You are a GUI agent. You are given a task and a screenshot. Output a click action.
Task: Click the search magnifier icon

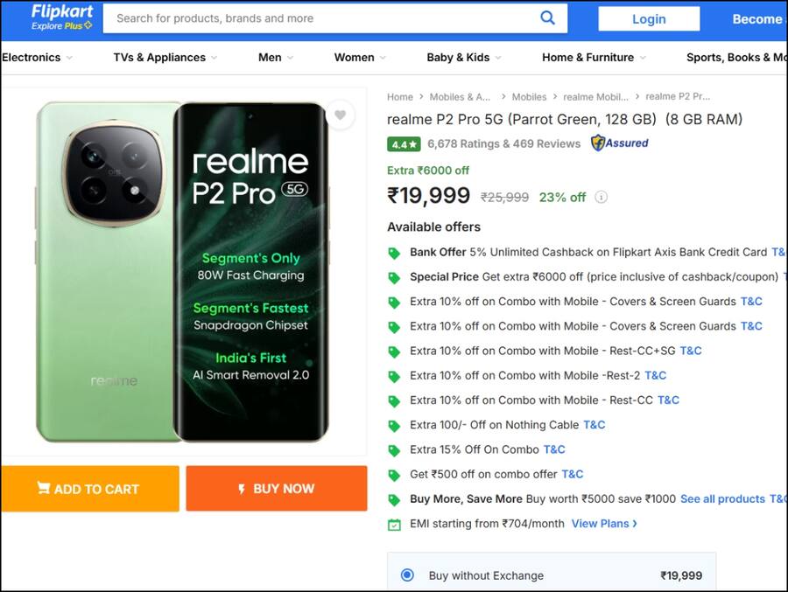click(548, 17)
